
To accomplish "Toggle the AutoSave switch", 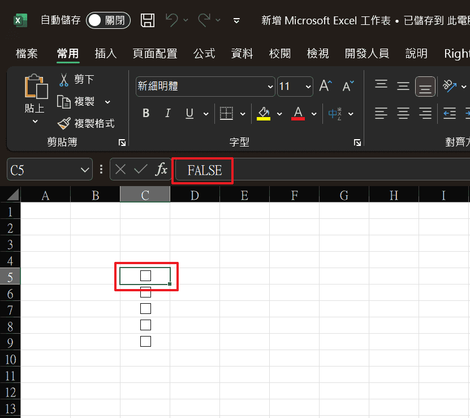I will pyautogui.click(x=108, y=21).
